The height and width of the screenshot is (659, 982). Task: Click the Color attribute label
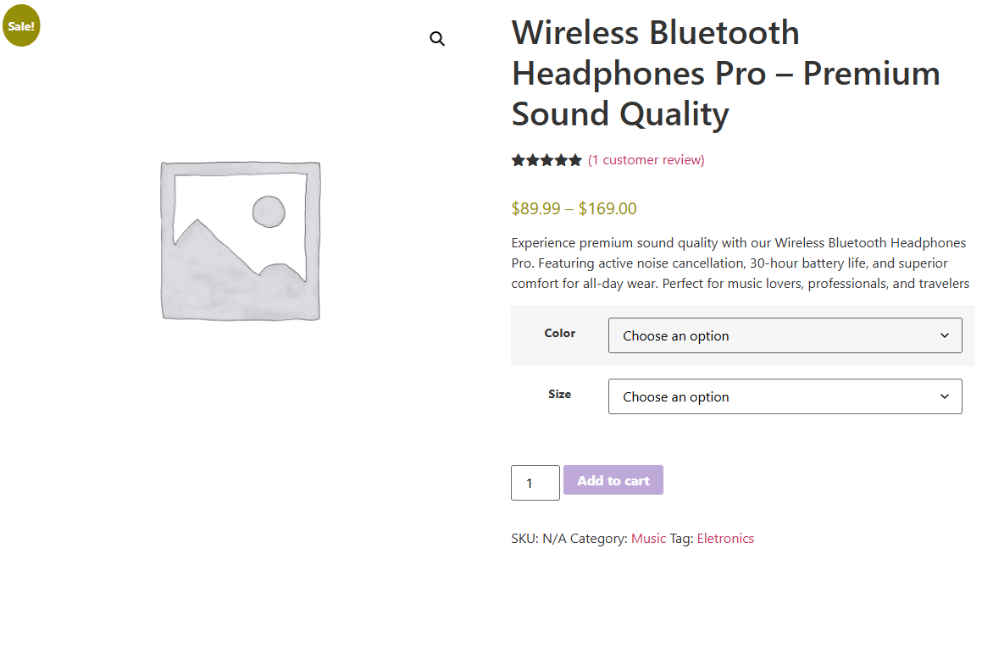pos(559,333)
